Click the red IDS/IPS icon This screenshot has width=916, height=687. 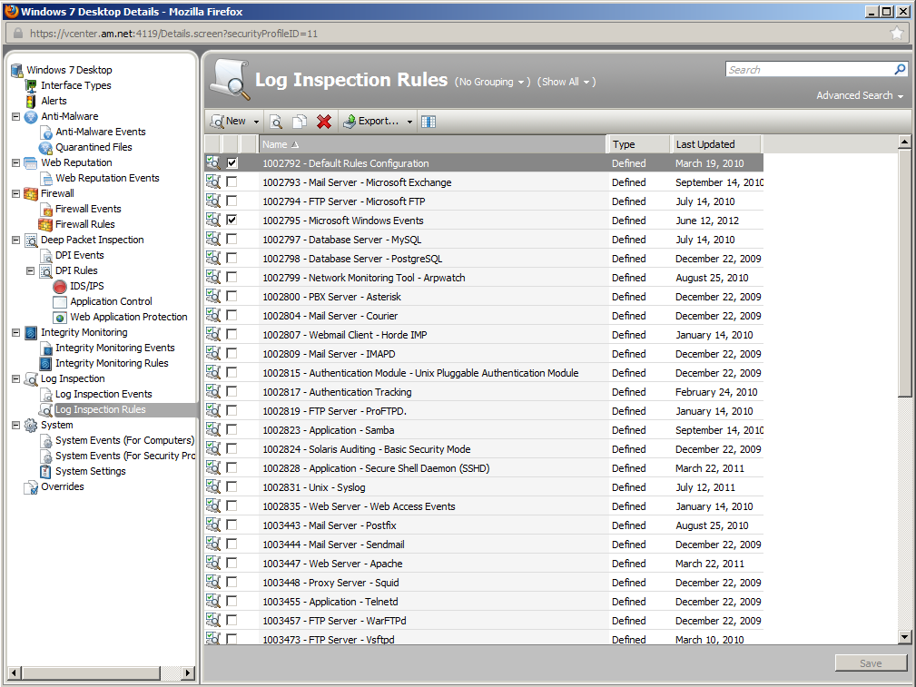coord(60,286)
